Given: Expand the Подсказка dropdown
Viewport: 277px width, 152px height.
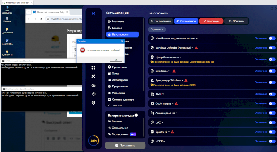Looking at the screenshot, I should pyautogui.click(x=157, y=30).
